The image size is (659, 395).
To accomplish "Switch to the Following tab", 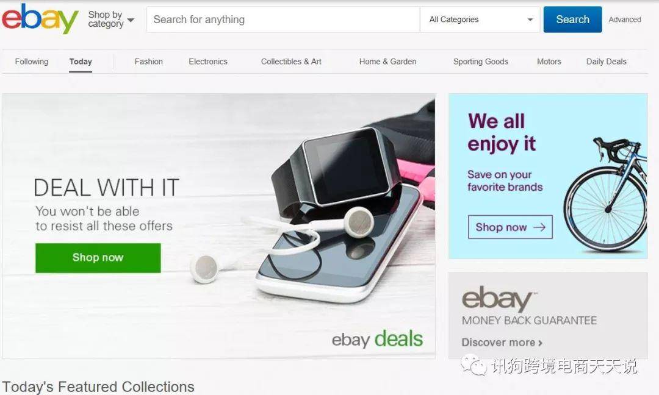I will point(32,62).
